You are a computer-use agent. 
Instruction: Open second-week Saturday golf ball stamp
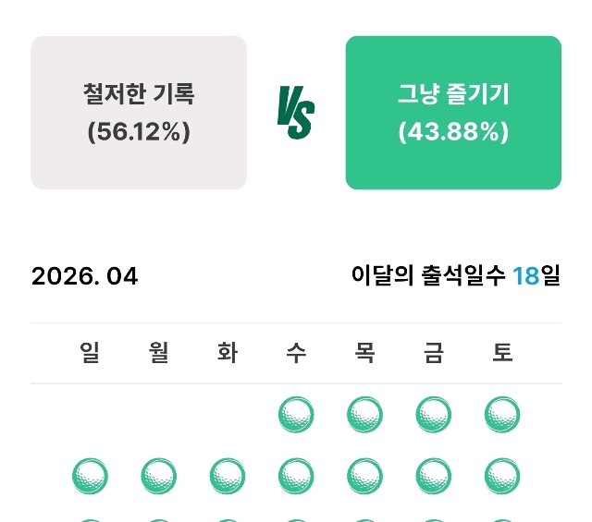pos(502,477)
